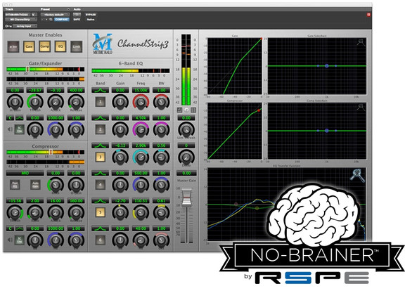Click the gate Threshold knob
Screen dimensions: 405x291
tap(35, 102)
